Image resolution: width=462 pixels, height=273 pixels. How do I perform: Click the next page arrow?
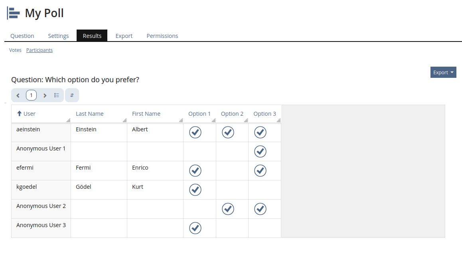[45, 95]
